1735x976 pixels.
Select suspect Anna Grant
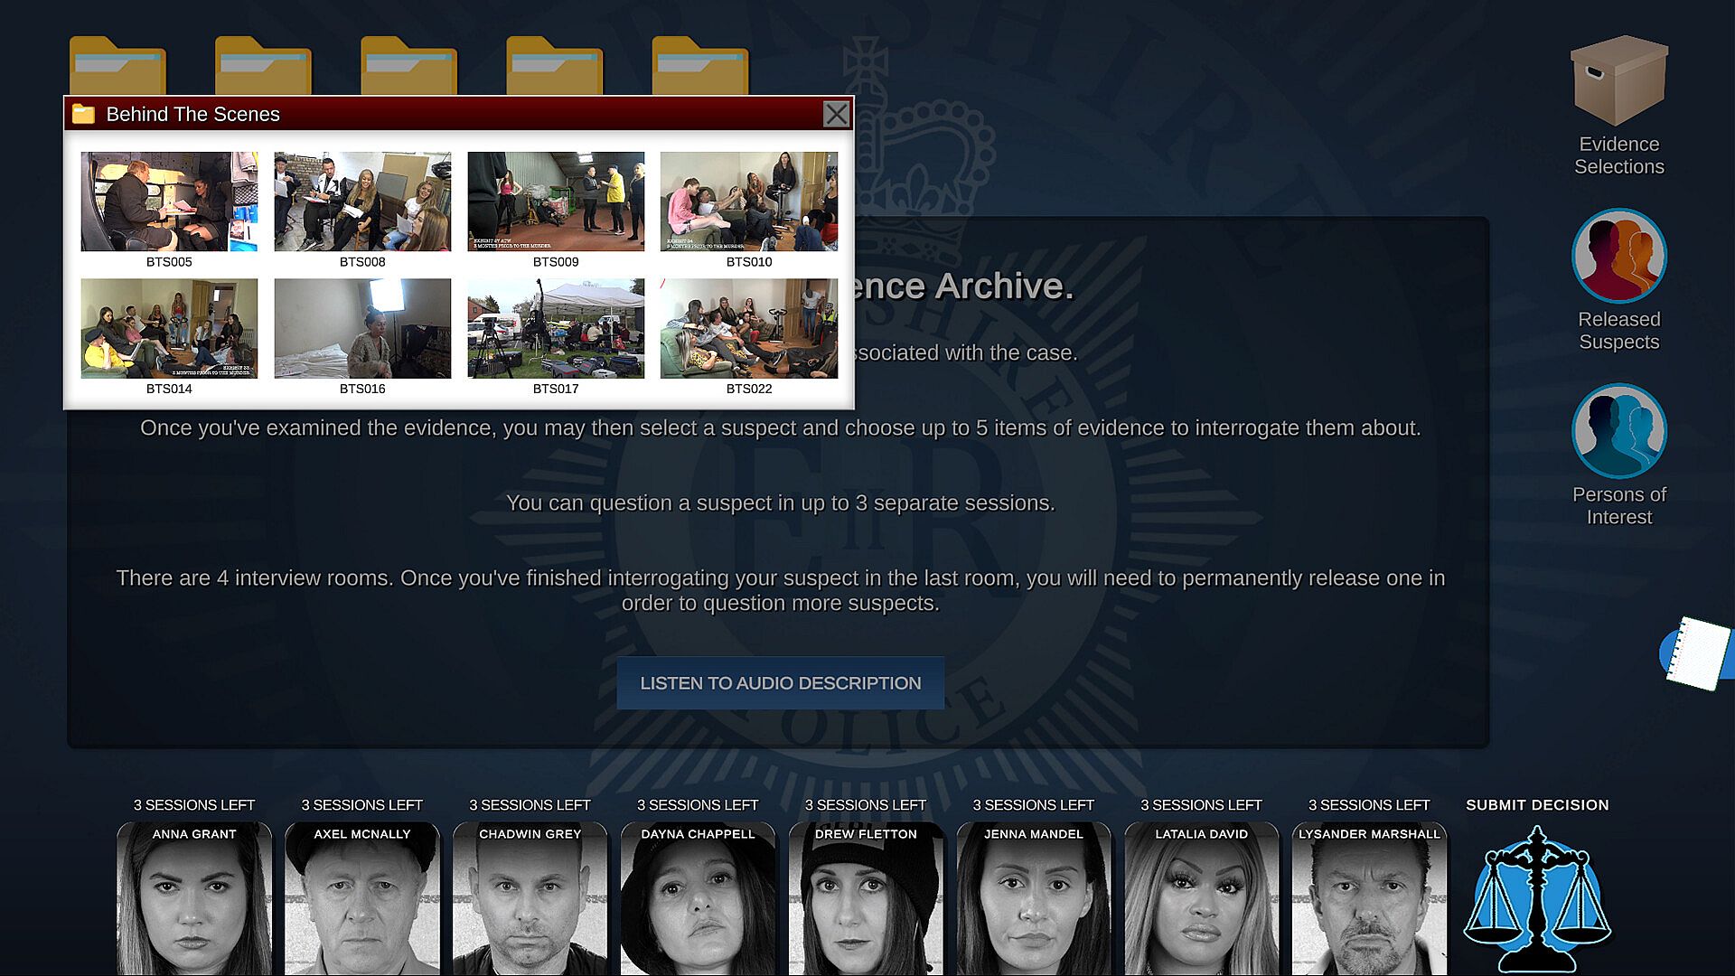[194, 899]
